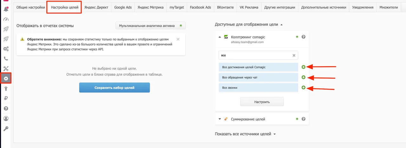Open the key access sidebar icon
The width and height of the screenshot is (406, 148).
pyautogui.click(x=6, y=128)
